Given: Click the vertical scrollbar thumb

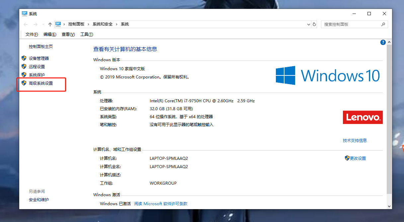Looking at the screenshot, I should pyautogui.click(x=390, y=119).
